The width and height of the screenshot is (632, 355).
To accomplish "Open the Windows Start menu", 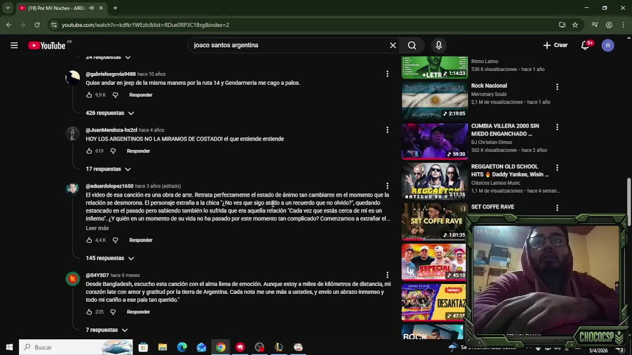I will point(9,348).
